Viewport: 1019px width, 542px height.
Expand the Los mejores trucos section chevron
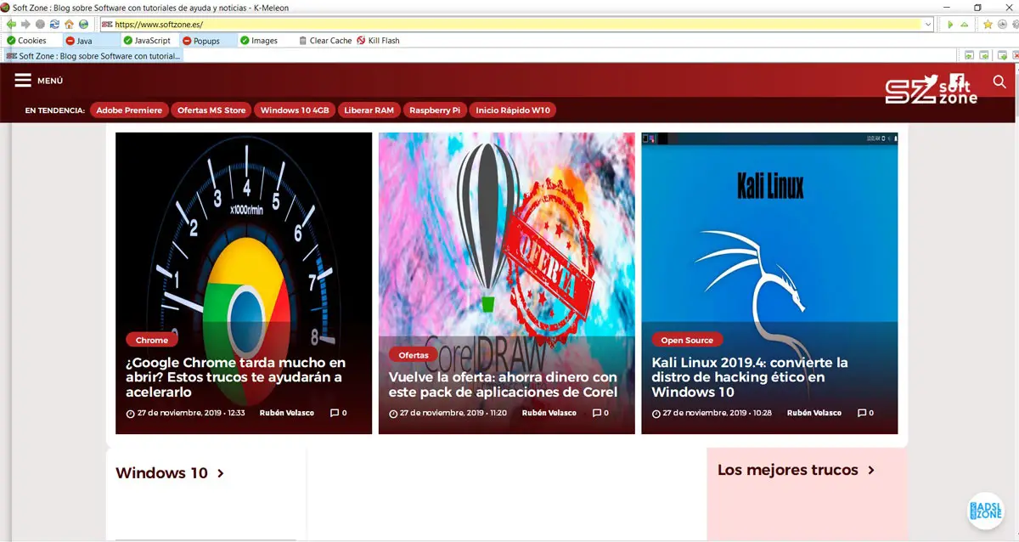(871, 471)
